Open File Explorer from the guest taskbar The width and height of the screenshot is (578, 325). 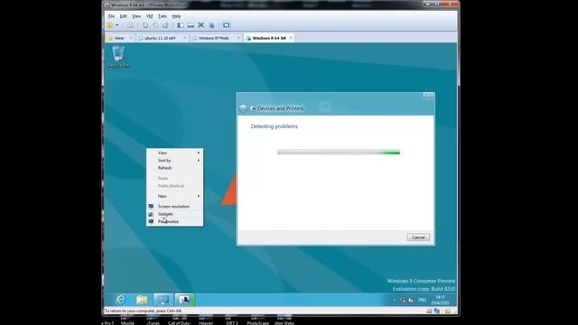click(142, 300)
